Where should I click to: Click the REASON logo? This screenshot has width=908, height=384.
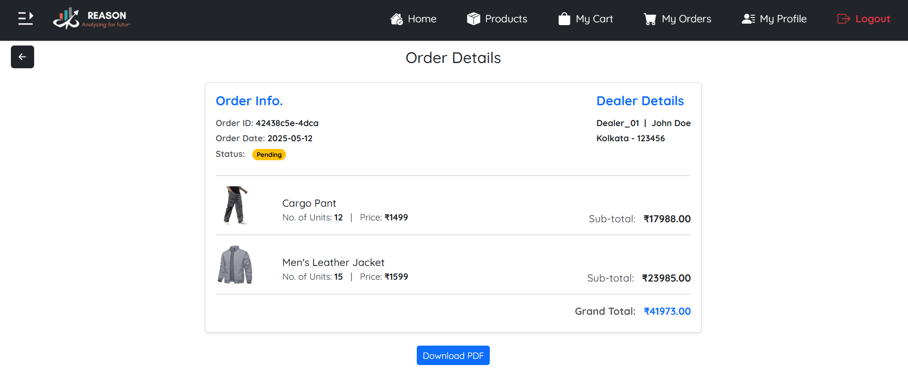pyautogui.click(x=92, y=18)
